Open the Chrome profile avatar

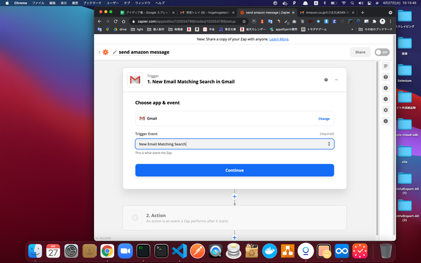click(x=383, y=21)
